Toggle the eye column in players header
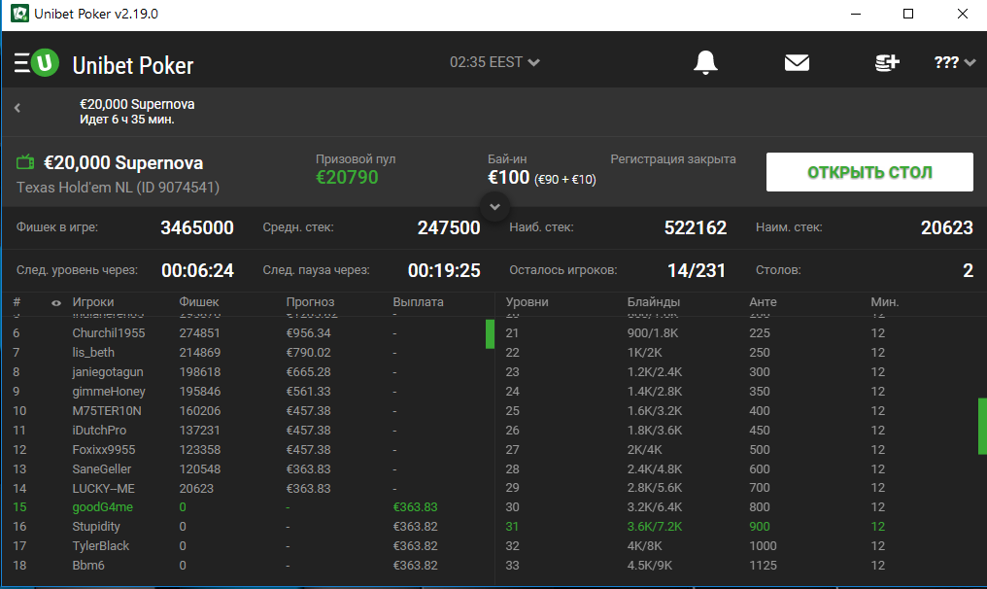 click(56, 303)
